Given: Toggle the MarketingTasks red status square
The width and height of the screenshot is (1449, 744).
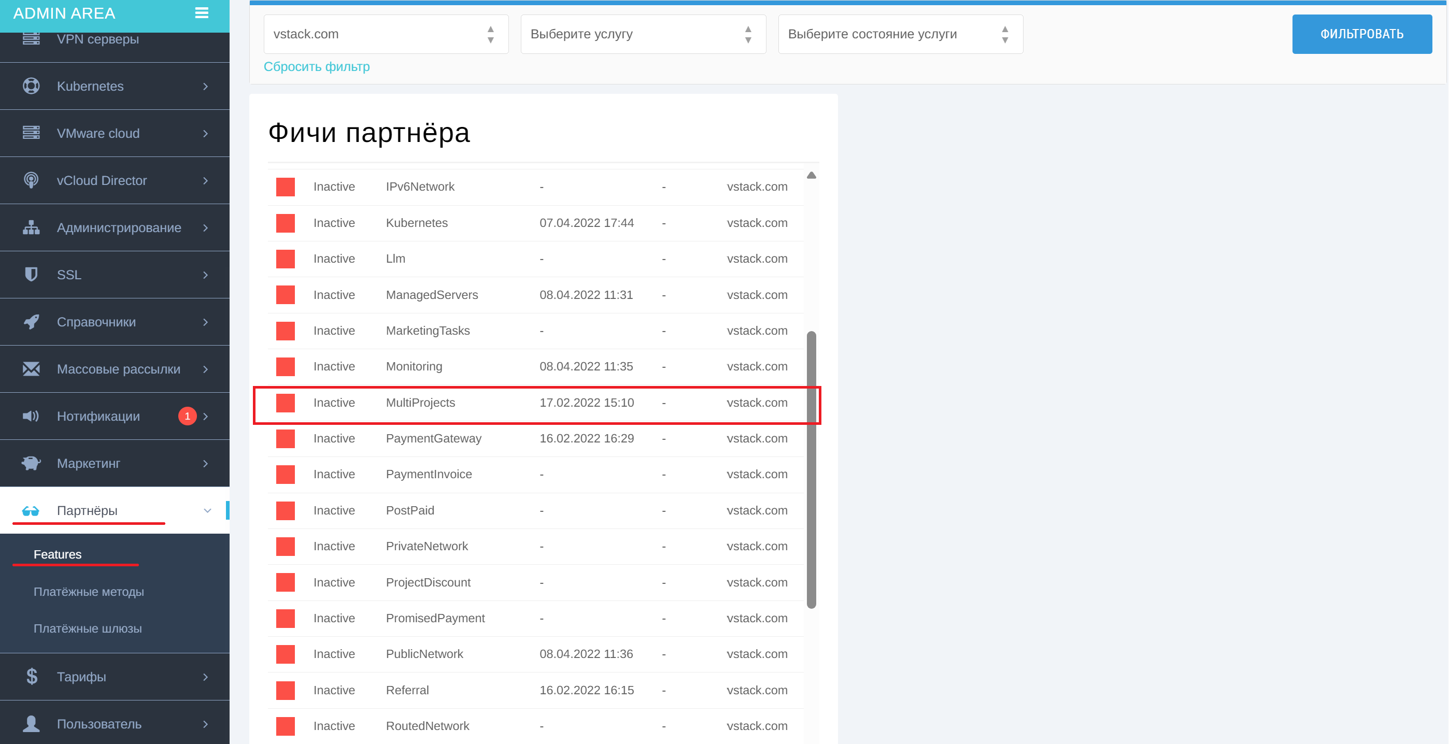Looking at the screenshot, I should (285, 331).
